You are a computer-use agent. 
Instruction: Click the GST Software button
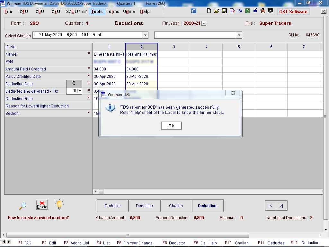[293, 12]
